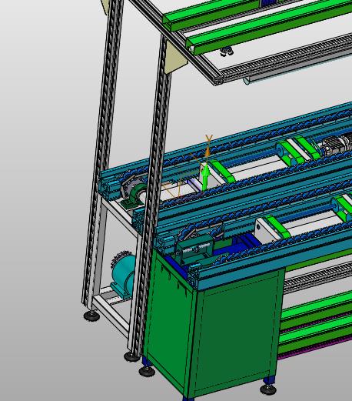The width and height of the screenshot is (352, 401).
Task: Select the orange Y-axis arrow of the triad
Action: coord(208,152)
